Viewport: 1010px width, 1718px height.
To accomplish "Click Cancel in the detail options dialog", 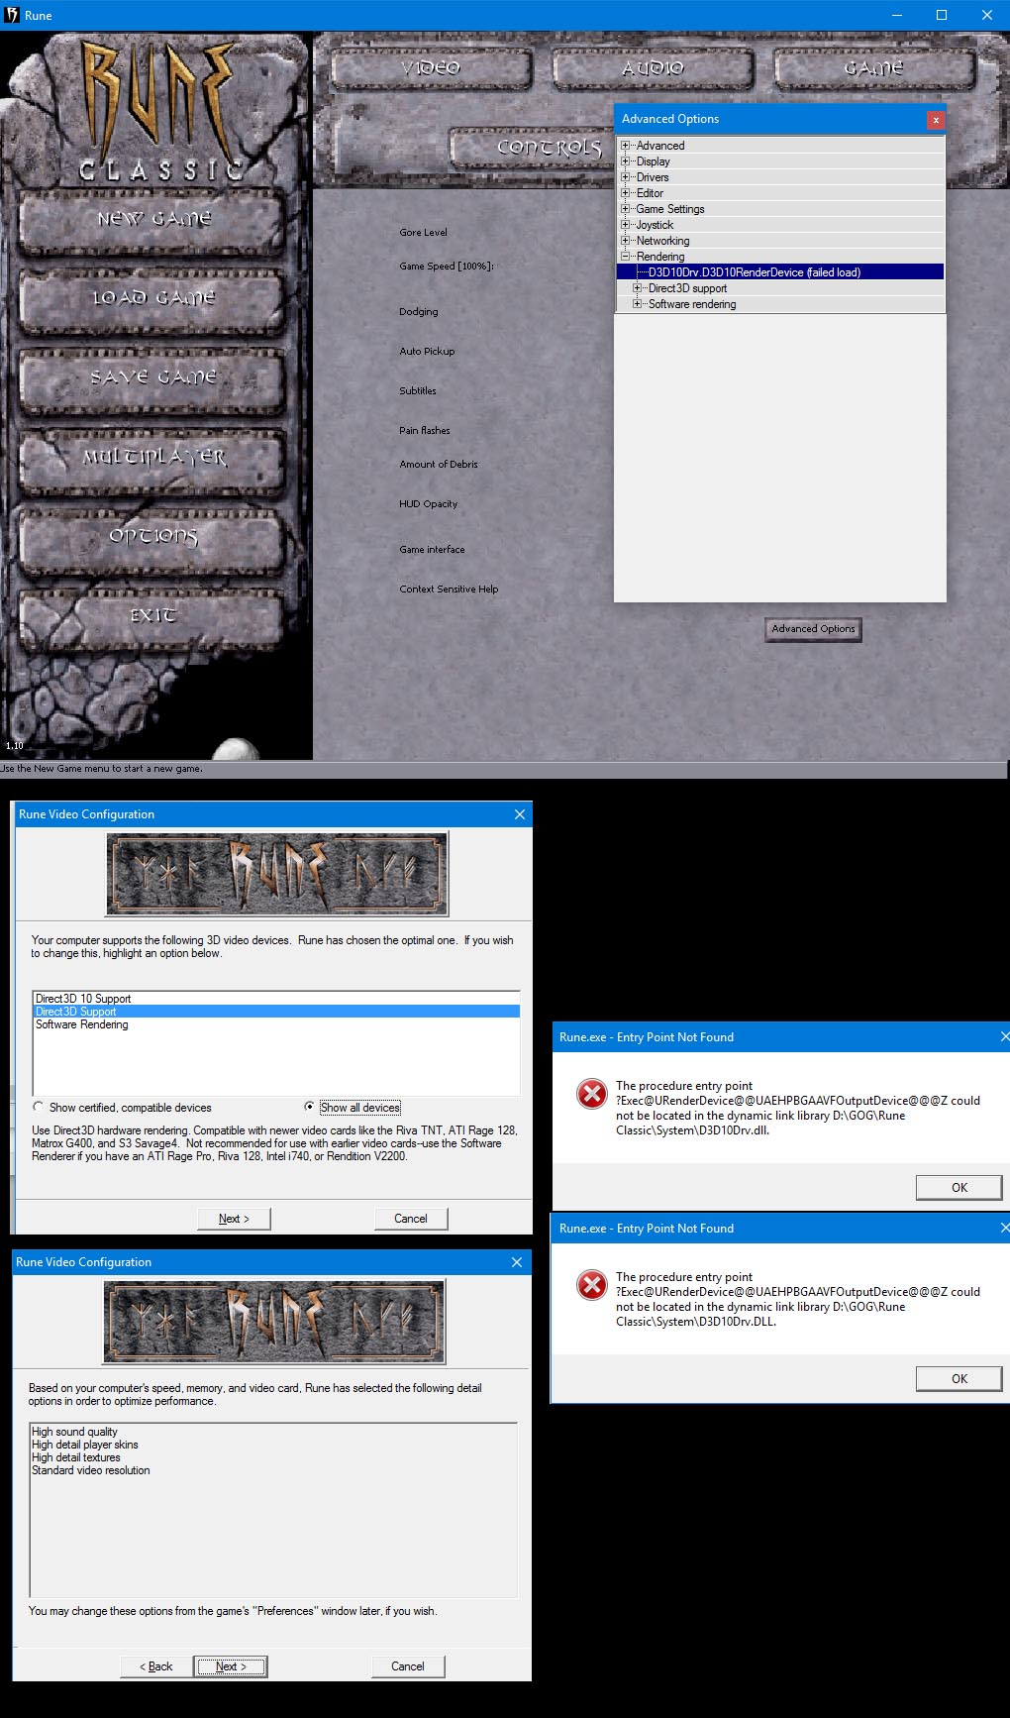I will pos(408,1666).
